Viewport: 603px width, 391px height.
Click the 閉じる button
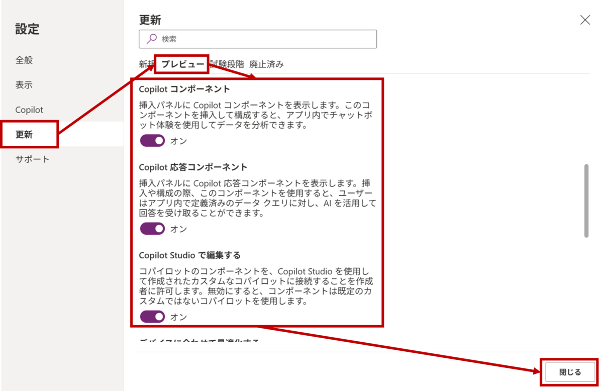click(x=570, y=372)
